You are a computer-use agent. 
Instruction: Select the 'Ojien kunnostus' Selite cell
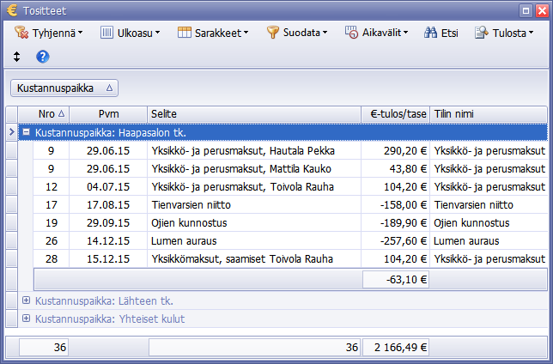click(254, 222)
